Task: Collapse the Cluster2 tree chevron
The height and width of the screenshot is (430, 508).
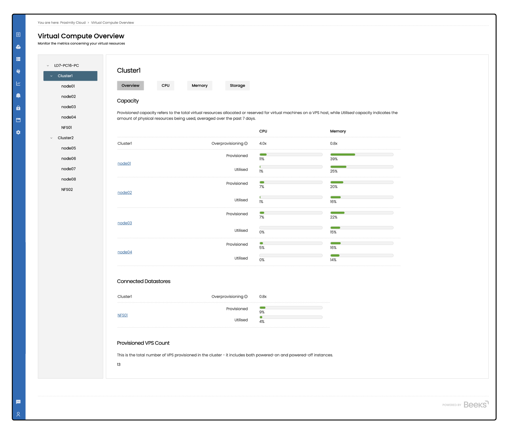Action: (x=51, y=138)
